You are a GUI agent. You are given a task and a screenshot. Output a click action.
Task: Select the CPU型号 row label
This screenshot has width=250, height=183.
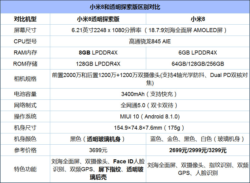[x=25, y=41]
